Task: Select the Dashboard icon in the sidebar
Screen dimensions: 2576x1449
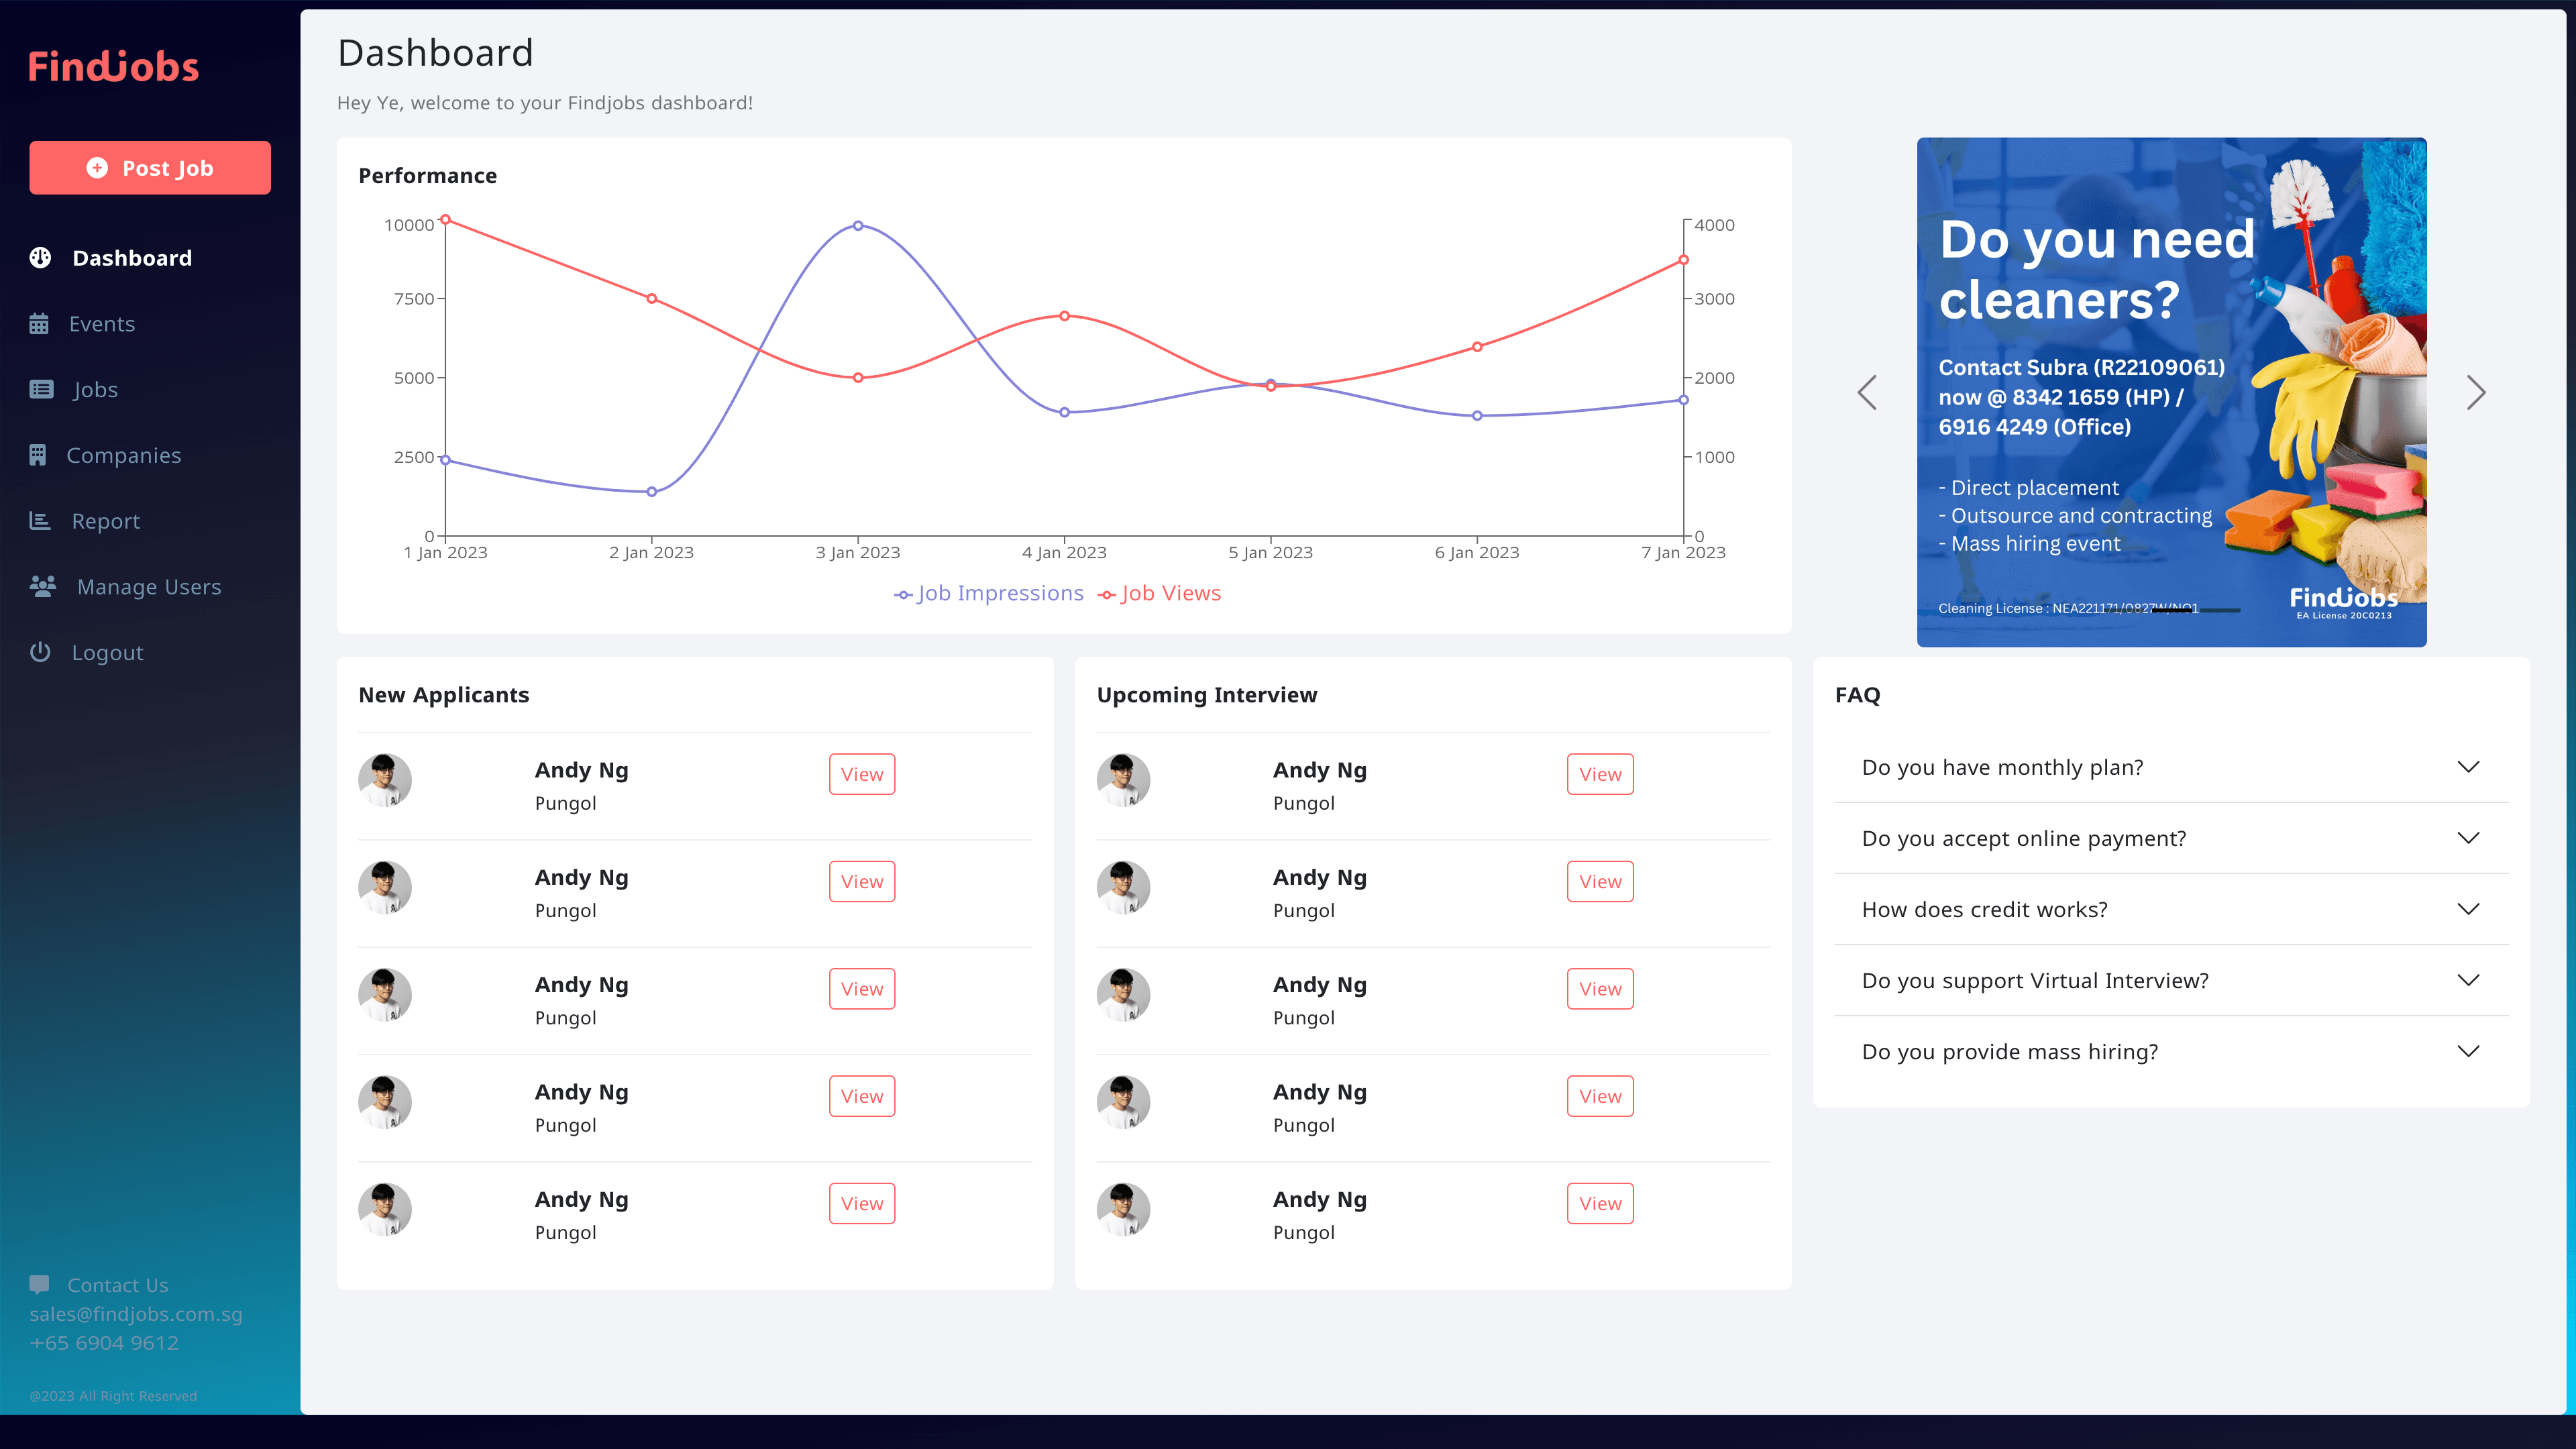Action: (x=40, y=257)
